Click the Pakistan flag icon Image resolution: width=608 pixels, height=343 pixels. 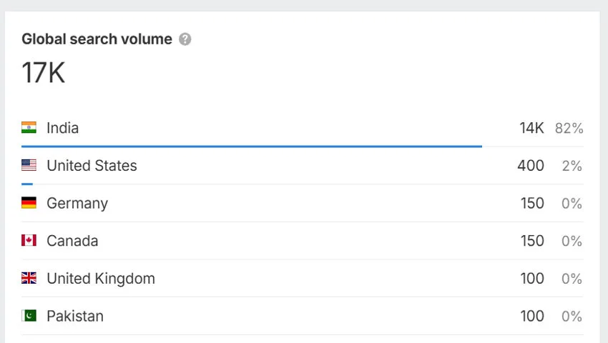29,316
